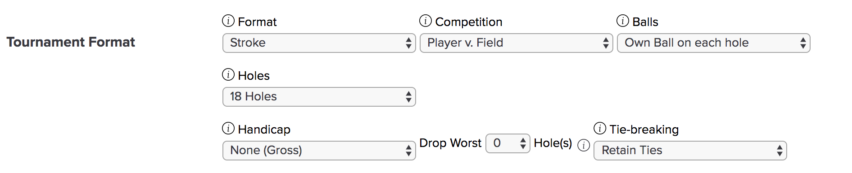The image size is (852, 173).
Task: Click the info icon after Hole(s) label
Action: click(x=584, y=145)
